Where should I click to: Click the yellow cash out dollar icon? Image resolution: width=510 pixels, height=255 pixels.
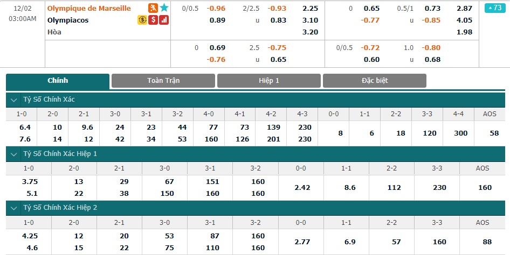(x=142, y=20)
